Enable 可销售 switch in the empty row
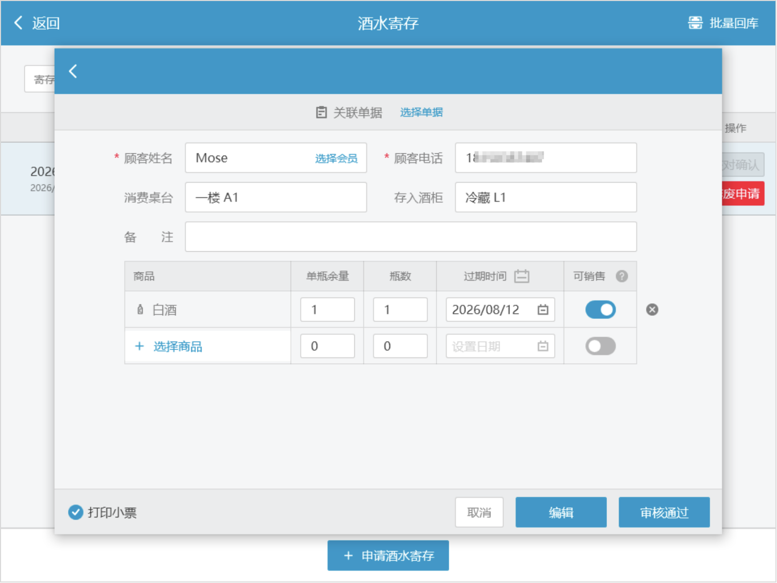This screenshot has height=583, width=777. point(600,346)
